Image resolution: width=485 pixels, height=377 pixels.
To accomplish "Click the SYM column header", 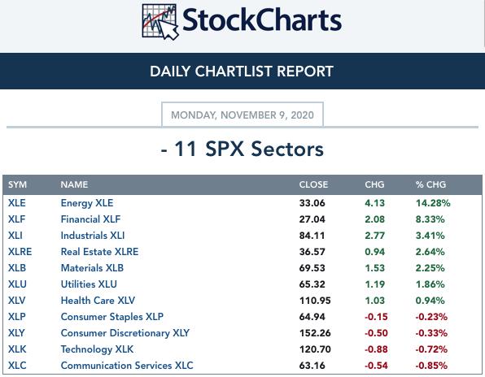I will [x=17, y=184].
